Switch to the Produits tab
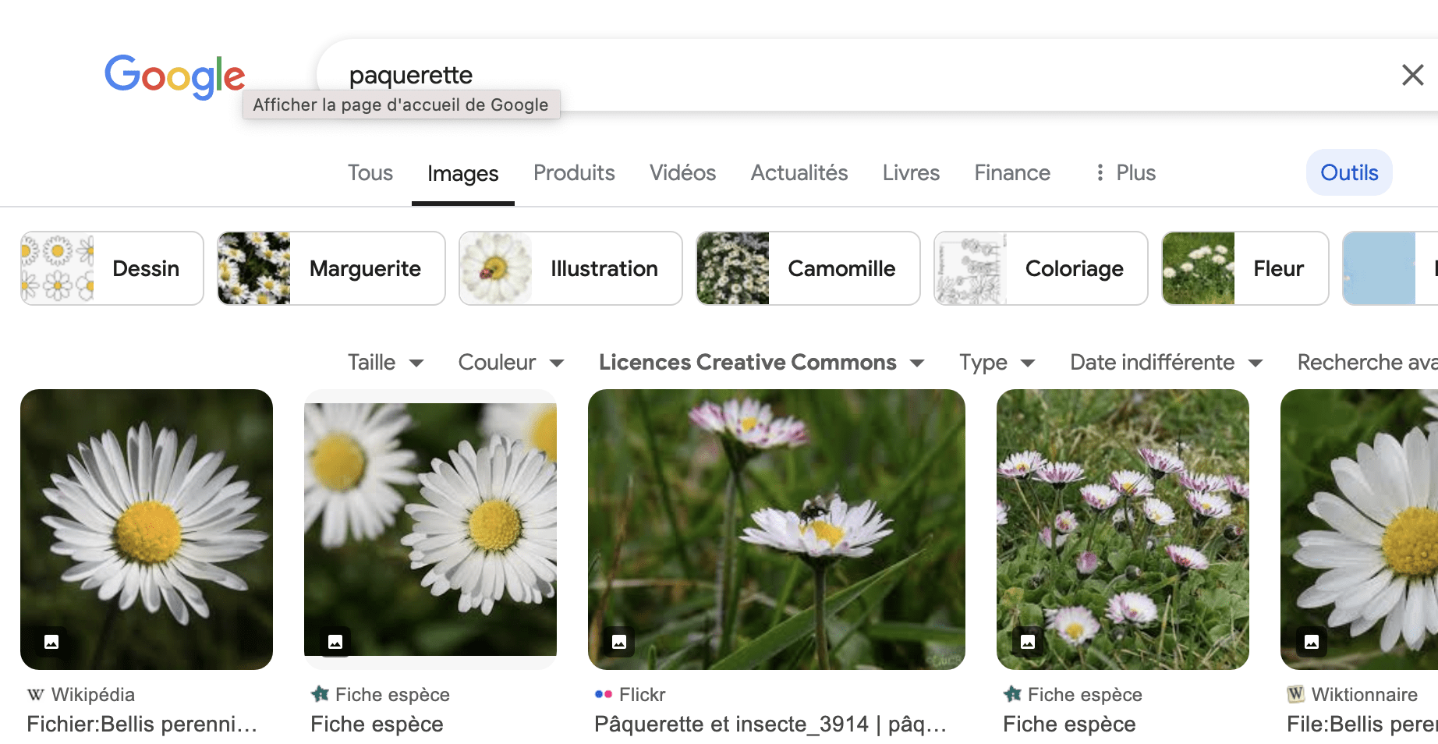Viewport: 1438px width, 744px height. (574, 173)
